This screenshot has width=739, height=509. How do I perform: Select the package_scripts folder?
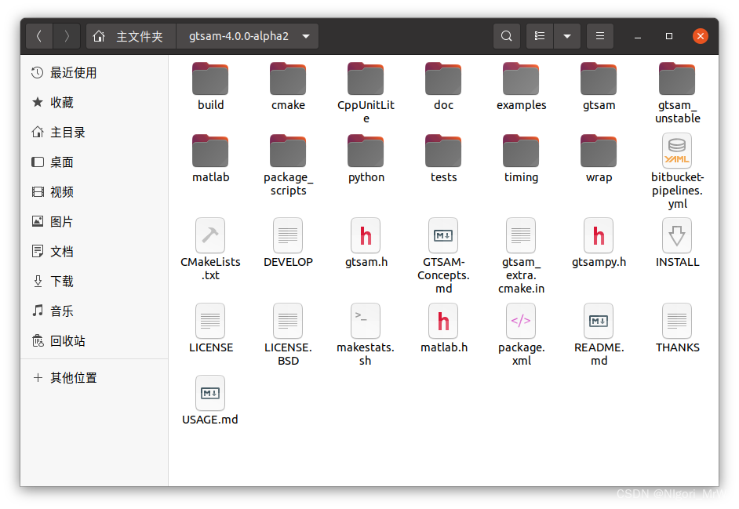[x=288, y=165]
